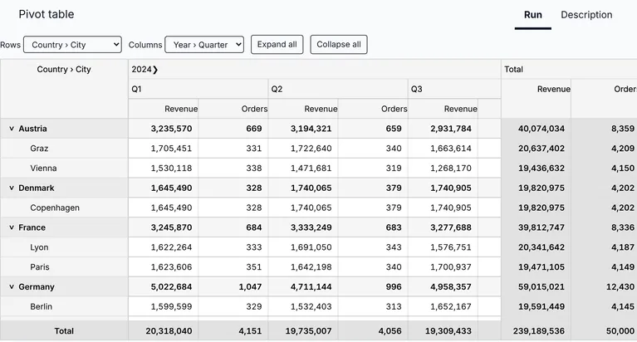
Task: Click the Orders header under Q2
Action: click(x=373, y=109)
